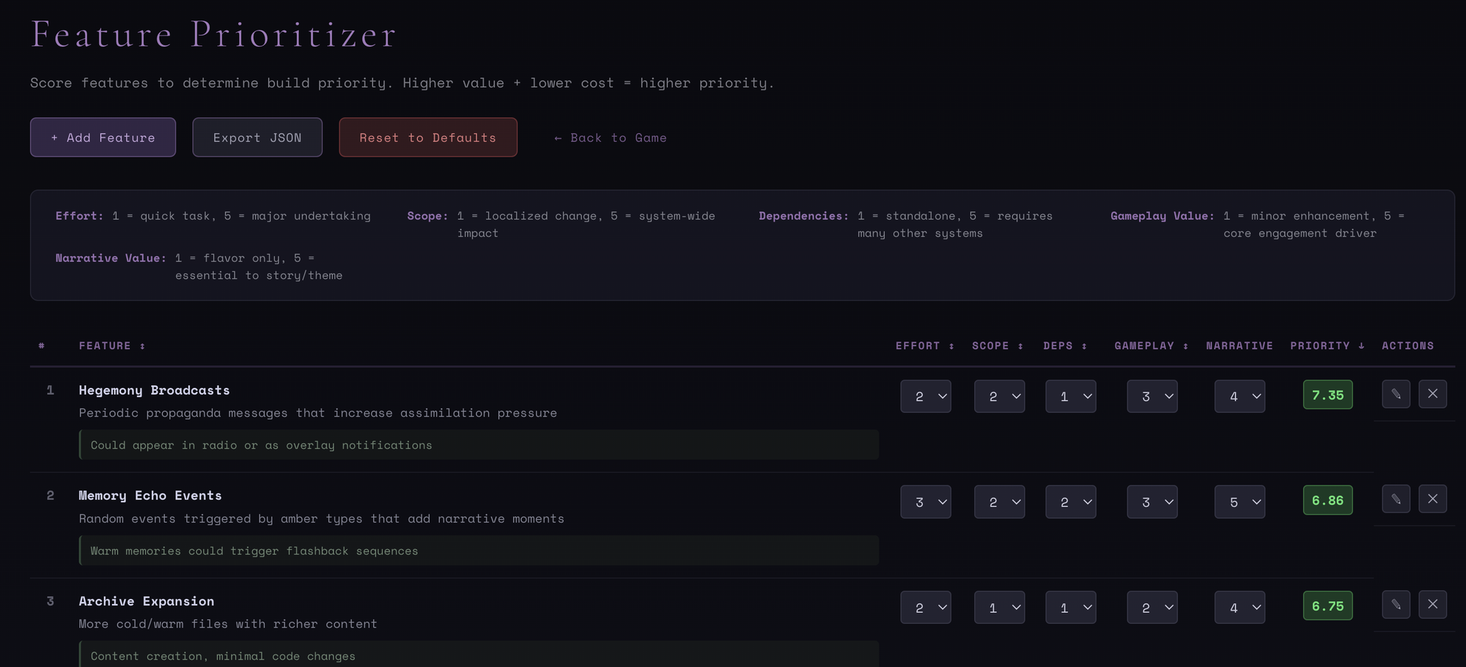Sort by Feature column header
The width and height of the screenshot is (1466, 667).
pos(111,346)
